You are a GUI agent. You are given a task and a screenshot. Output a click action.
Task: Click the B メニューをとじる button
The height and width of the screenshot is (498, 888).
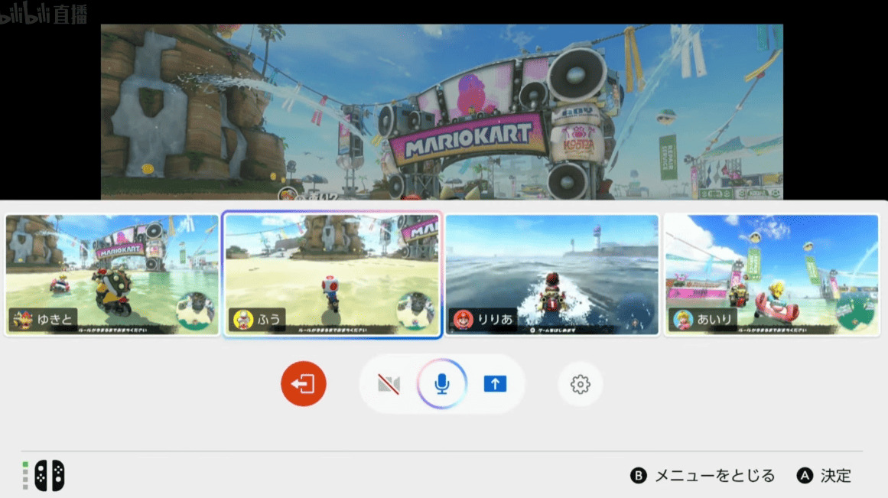(702, 475)
